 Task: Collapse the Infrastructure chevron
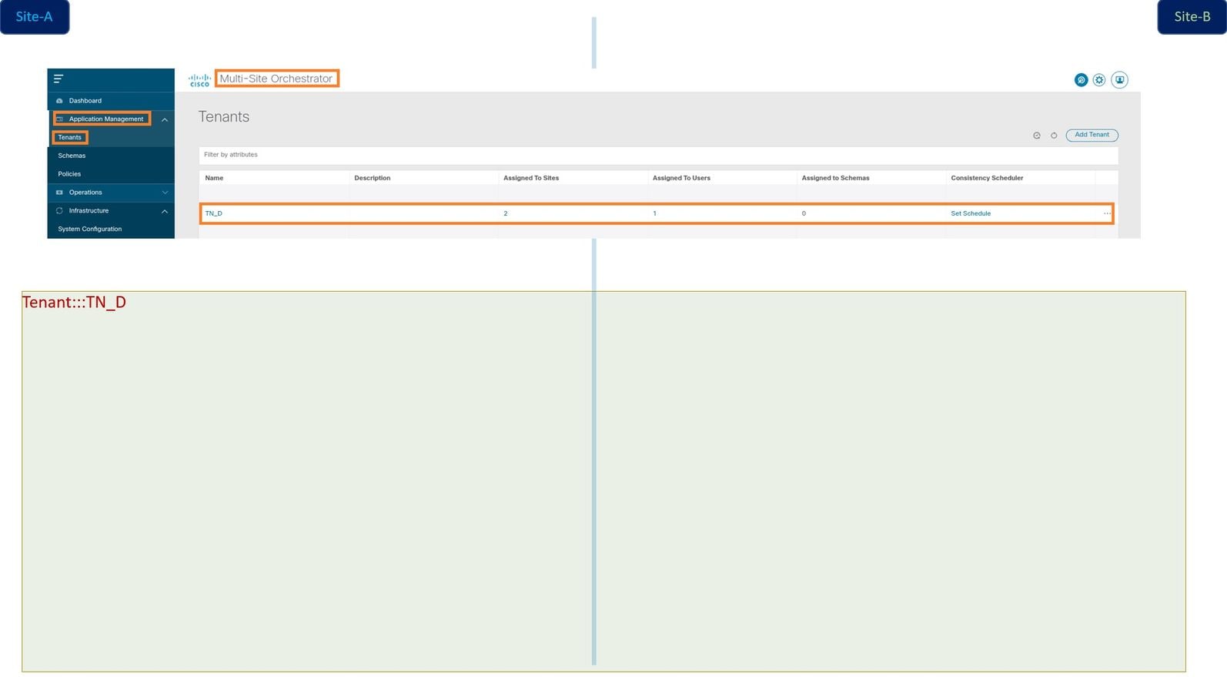[x=165, y=211]
